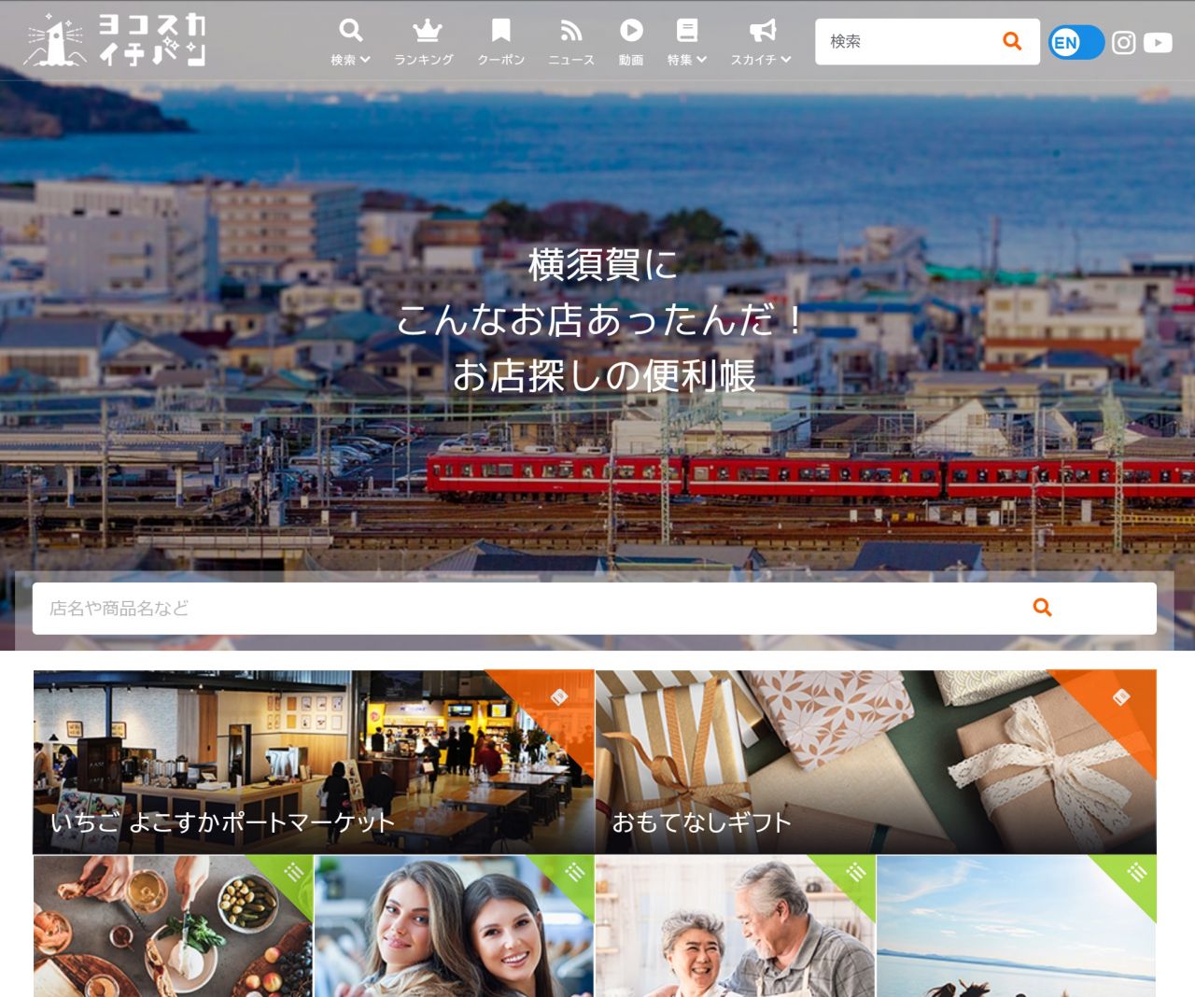Open the 動画 play icon

tap(631, 31)
